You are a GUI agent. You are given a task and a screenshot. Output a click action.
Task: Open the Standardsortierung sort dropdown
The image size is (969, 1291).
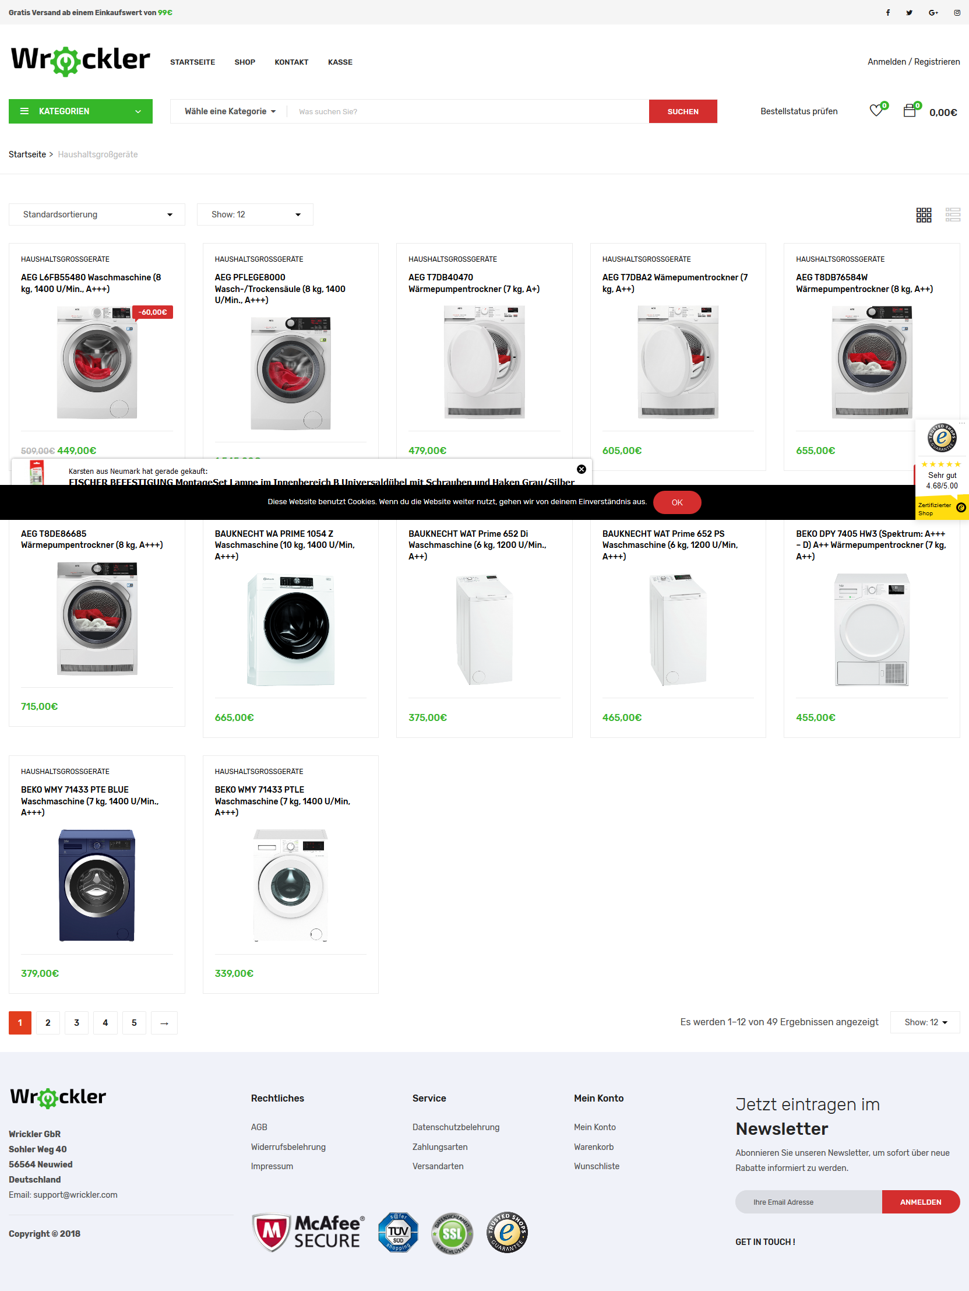(x=97, y=214)
